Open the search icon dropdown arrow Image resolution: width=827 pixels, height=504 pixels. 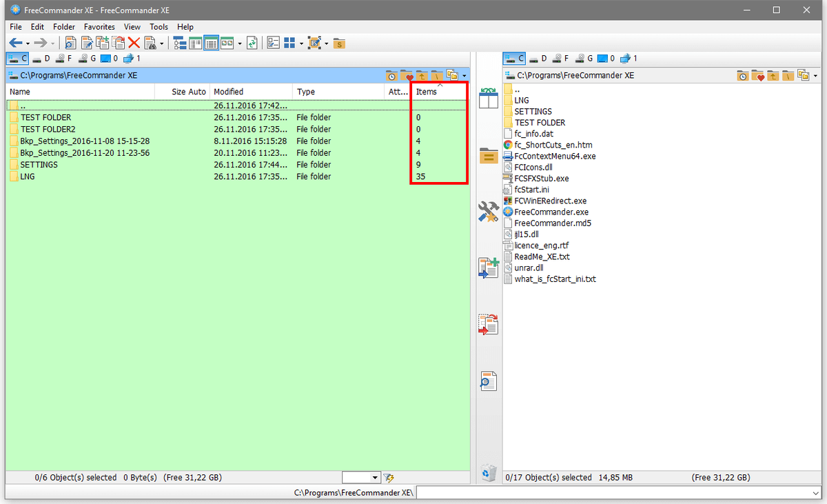click(162, 43)
